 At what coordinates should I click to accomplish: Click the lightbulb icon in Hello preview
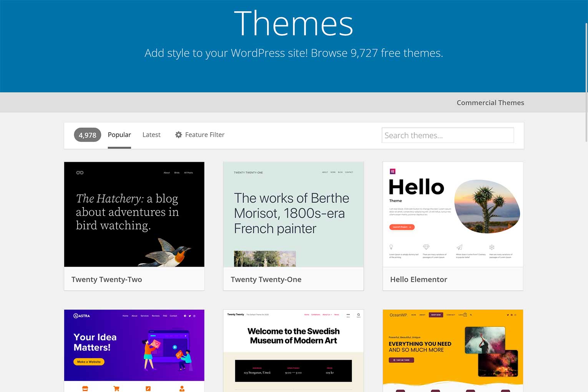point(391,247)
